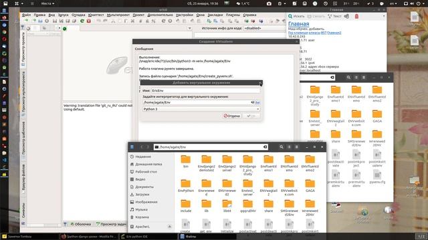Open the Главная2 link in the note
Viewport: 428px width, 240px height.
[334, 33]
